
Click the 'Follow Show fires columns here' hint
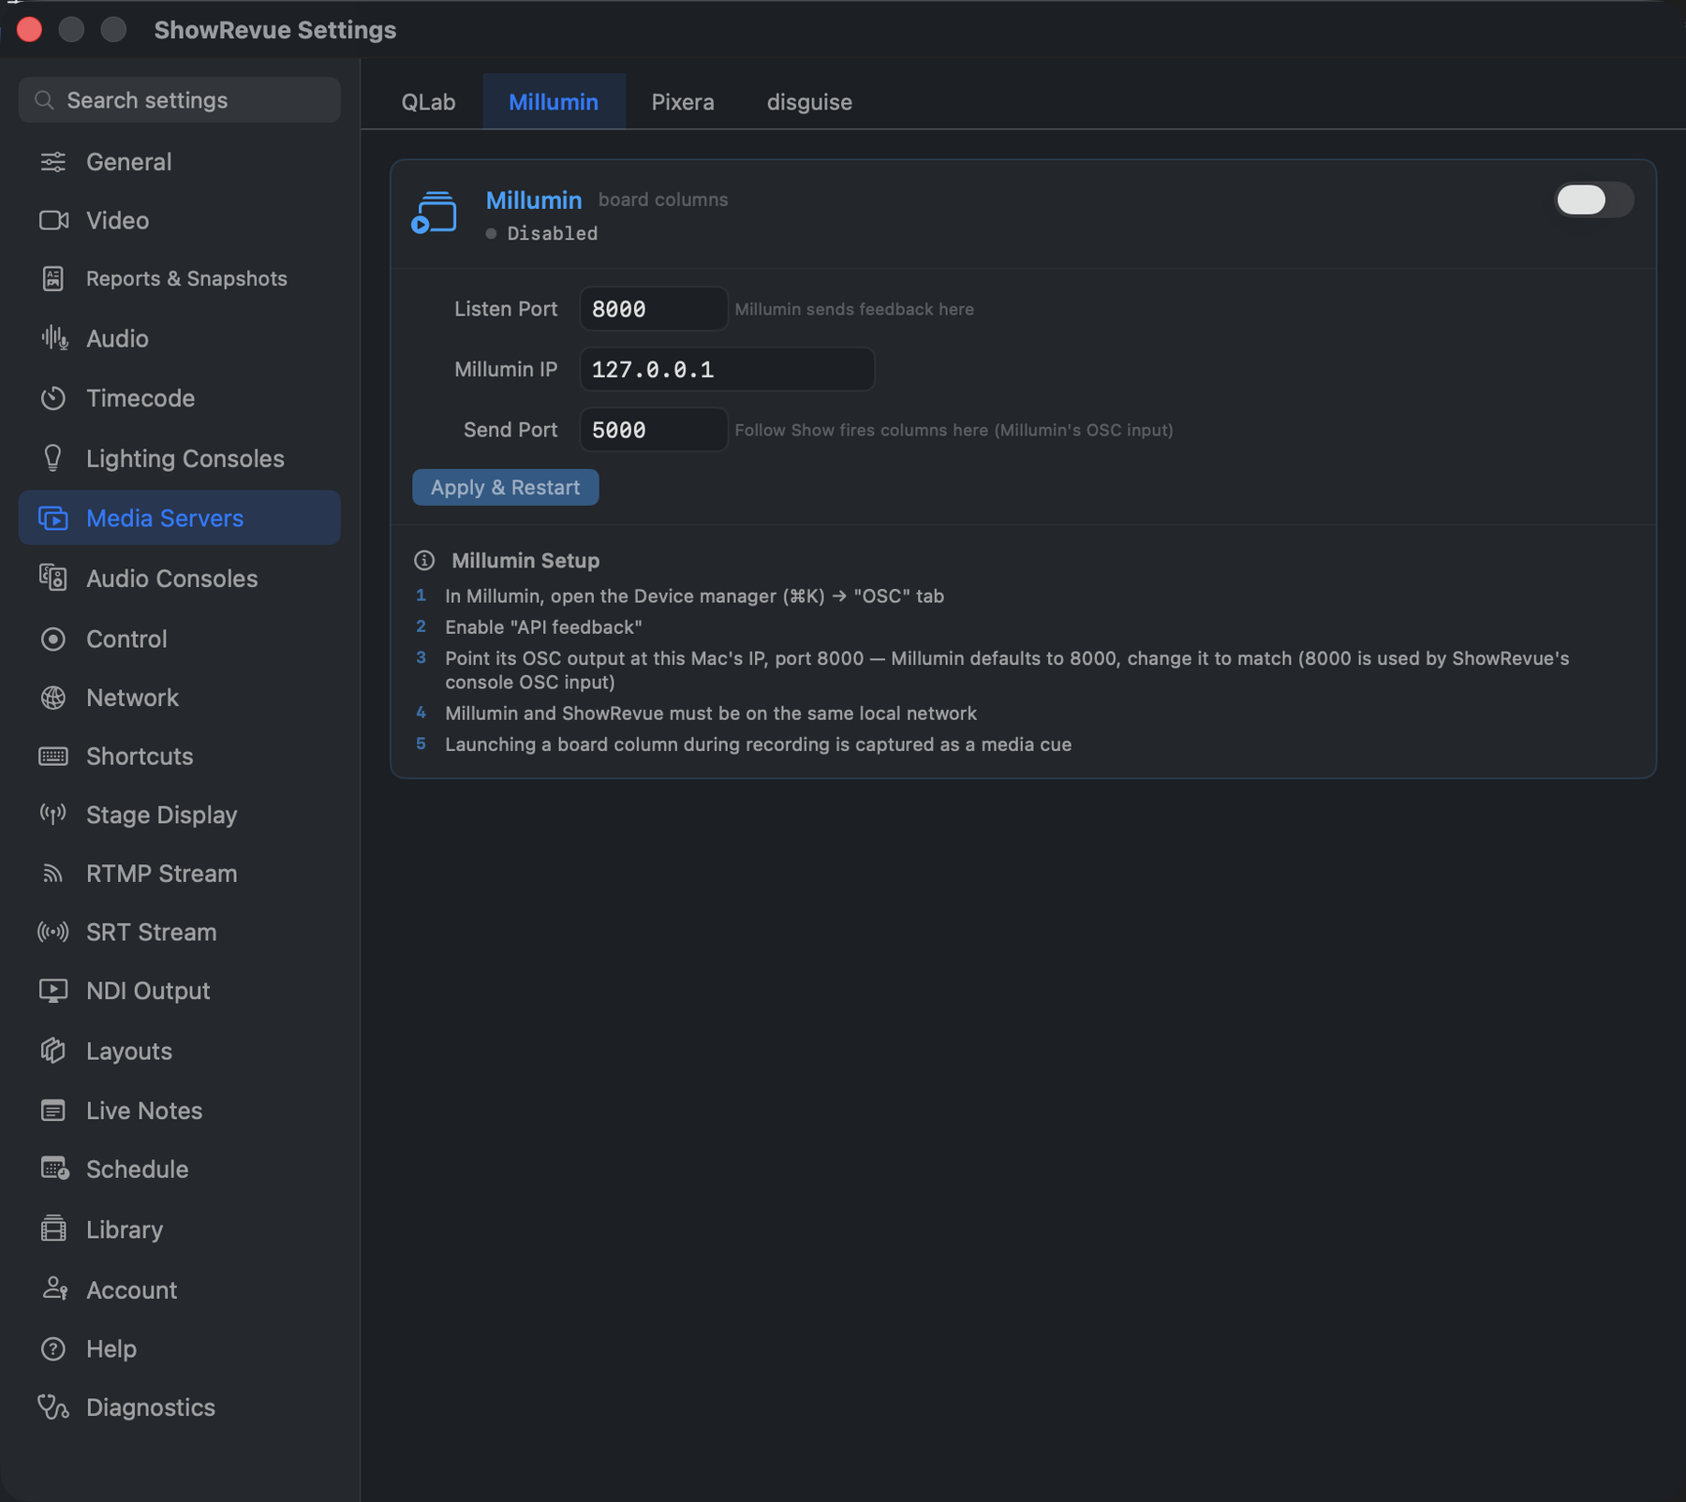954,430
